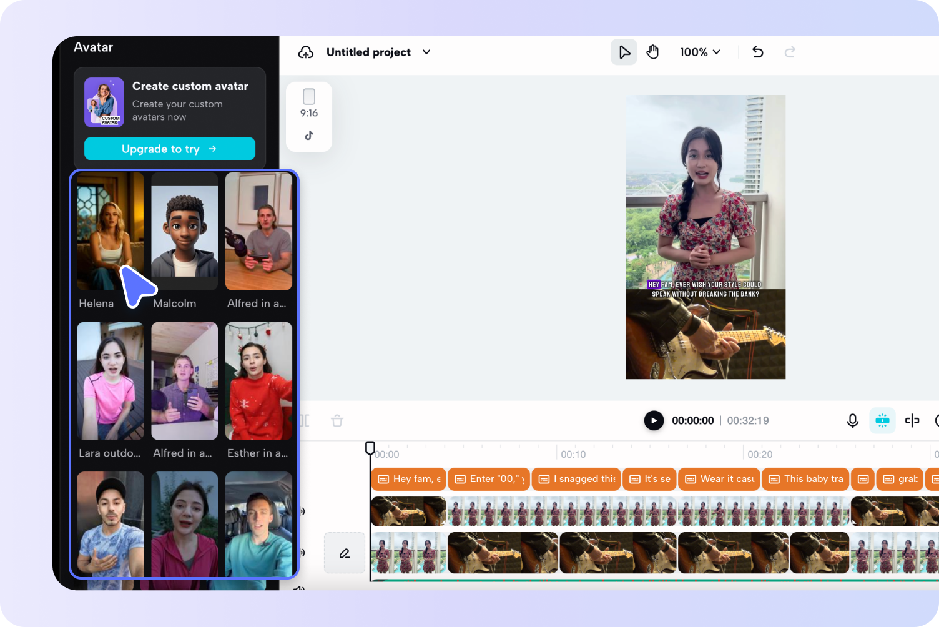
Task: Select the 'I snagged this' caption clip
Action: click(x=576, y=479)
